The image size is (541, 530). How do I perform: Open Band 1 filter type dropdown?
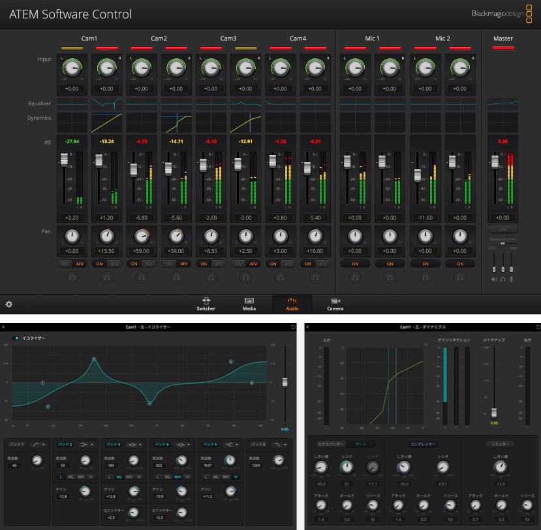pyautogui.click(x=38, y=444)
